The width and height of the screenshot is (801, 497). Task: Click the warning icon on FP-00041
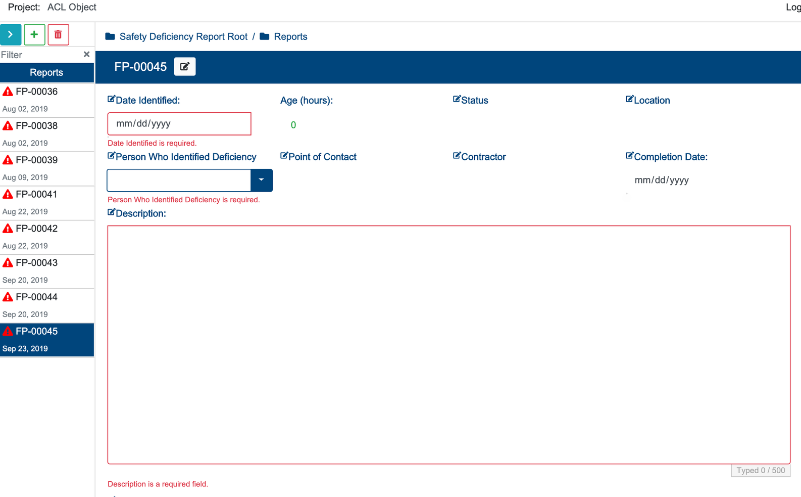[8, 194]
